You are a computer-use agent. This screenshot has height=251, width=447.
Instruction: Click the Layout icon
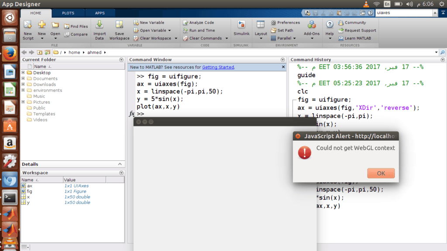[261, 26]
